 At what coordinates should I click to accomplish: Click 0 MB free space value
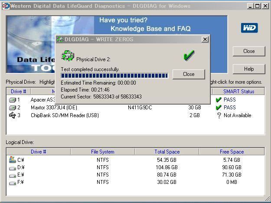(232, 182)
